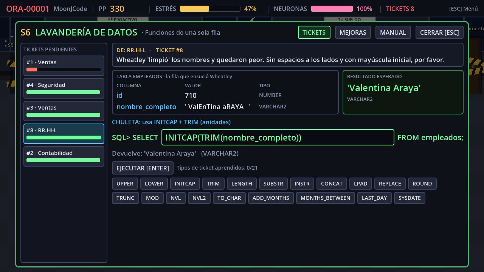The image size is (484, 272).
Task: Click the ORA-00001 title
Action: 28,9
